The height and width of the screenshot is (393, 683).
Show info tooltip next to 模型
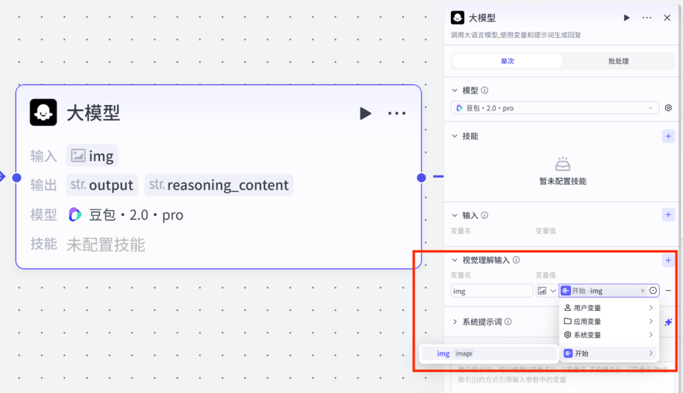pos(484,90)
